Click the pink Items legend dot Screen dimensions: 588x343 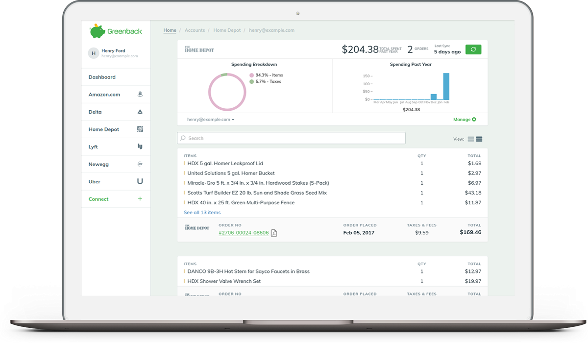pyautogui.click(x=252, y=75)
